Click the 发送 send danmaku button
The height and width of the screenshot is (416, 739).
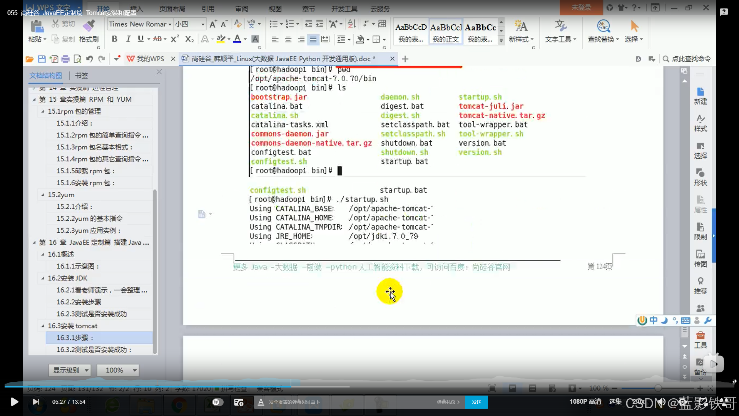coord(477,402)
